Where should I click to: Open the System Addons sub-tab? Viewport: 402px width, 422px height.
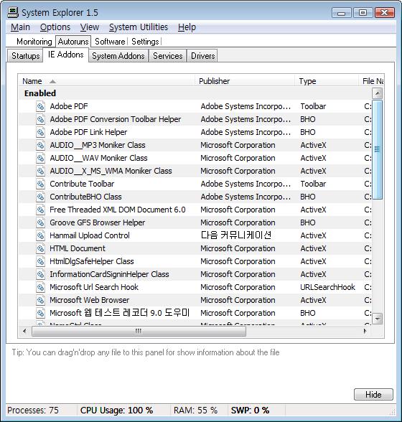[x=118, y=56]
